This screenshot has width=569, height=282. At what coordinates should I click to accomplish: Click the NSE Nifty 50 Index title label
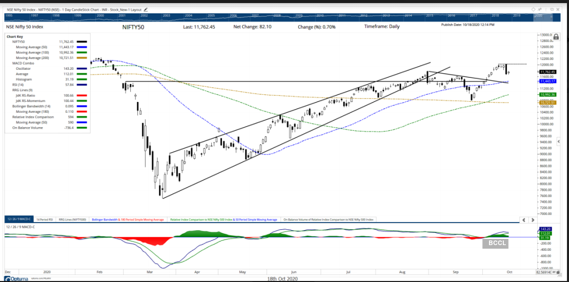[x=24, y=27]
